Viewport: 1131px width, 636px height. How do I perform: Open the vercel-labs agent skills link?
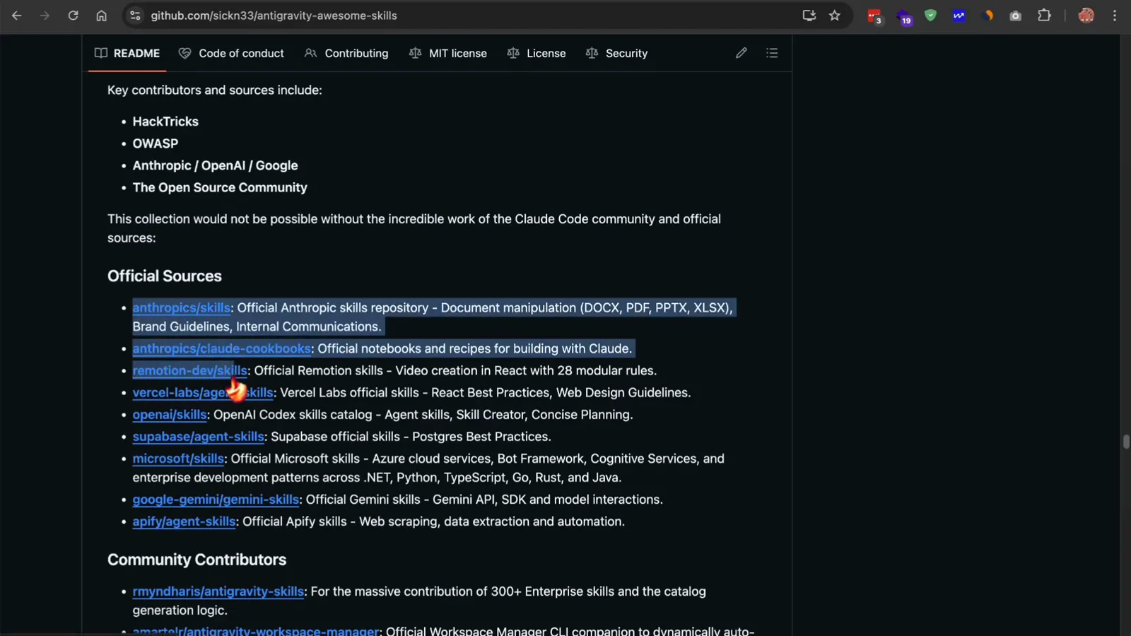click(202, 392)
